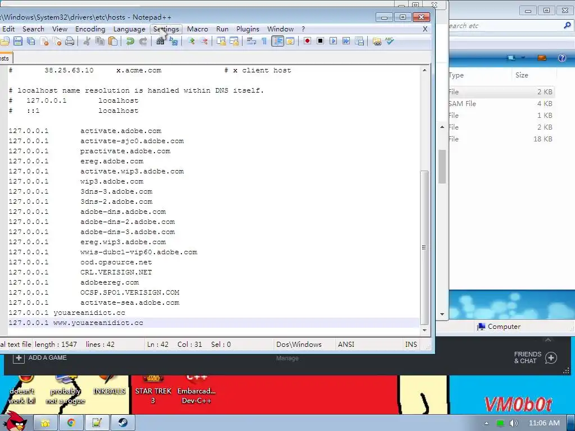
Task: Click the line www.youareanidiot.cc
Action: (x=98, y=323)
